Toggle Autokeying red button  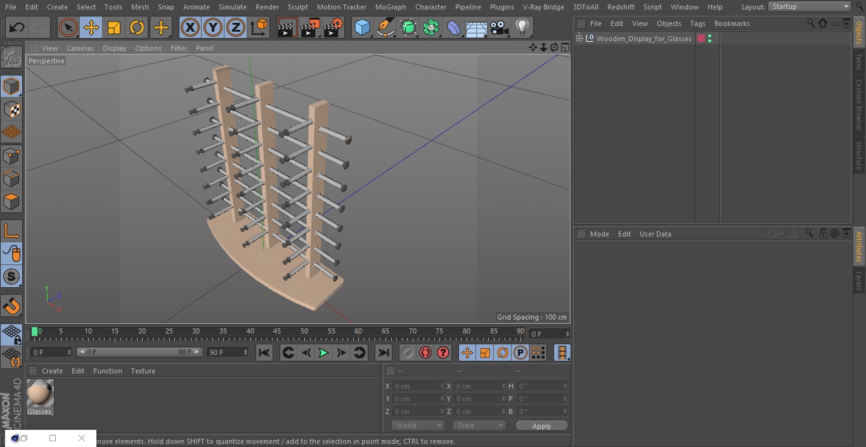pos(425,353)
